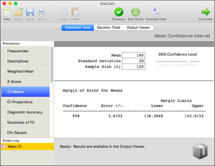The image size is (215, 166).
Task: Open the Z-Score procedure
Action: coord(25,82)
